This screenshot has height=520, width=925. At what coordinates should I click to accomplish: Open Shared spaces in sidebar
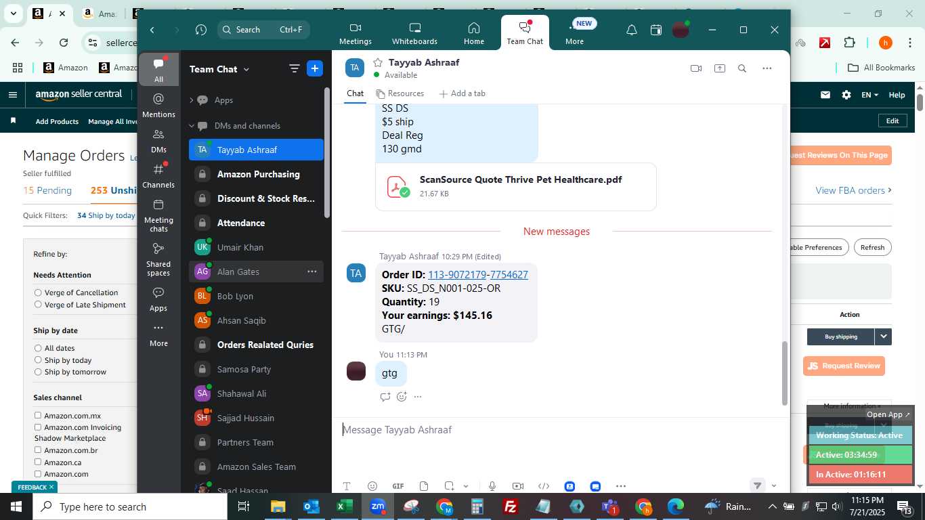[158, 260]
